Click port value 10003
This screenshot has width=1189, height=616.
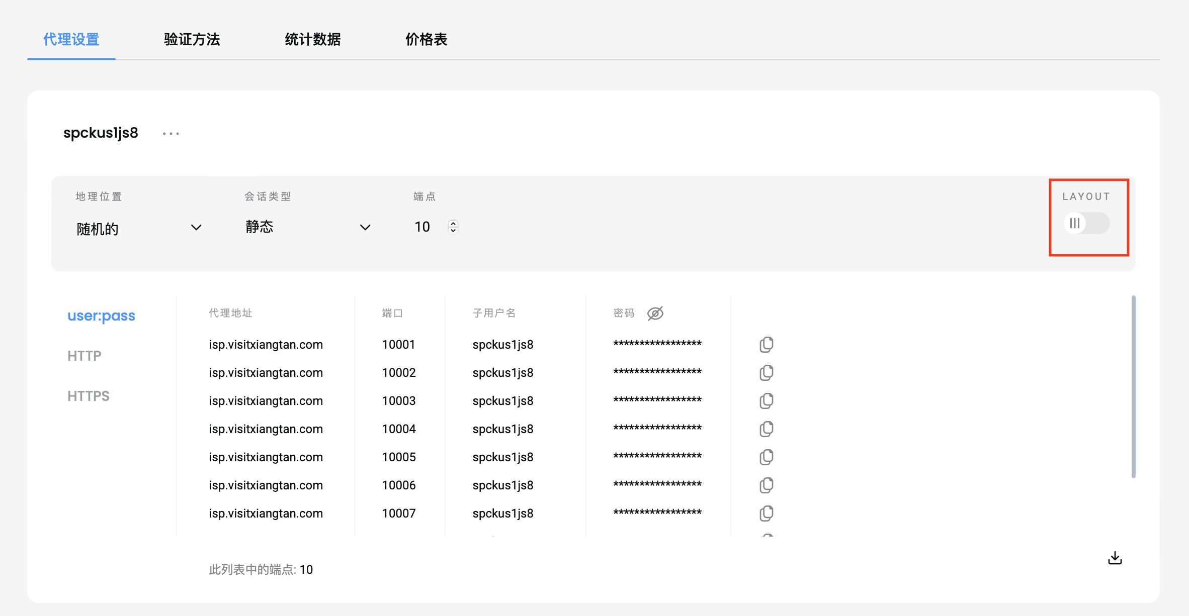pyautogui.click(x=399, y=401)
